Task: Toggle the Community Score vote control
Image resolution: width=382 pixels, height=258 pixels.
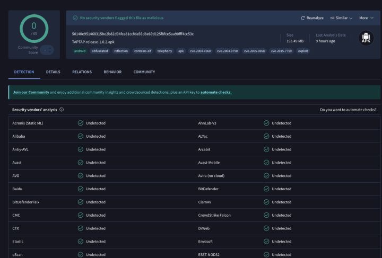Action: (47, 50)
